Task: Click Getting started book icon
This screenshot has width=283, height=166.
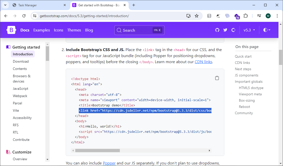Action: click(x=8, y=47)
